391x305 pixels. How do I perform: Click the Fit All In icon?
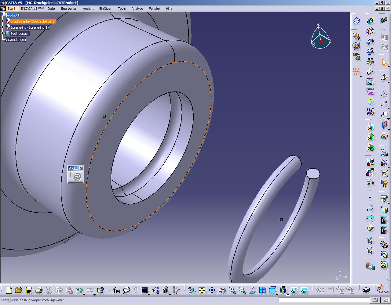(x=202, y=290)
